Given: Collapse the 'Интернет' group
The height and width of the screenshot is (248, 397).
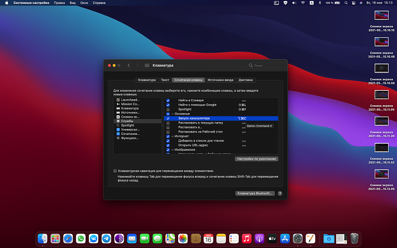Looking at the screenshot, I should tap(172, 136).
